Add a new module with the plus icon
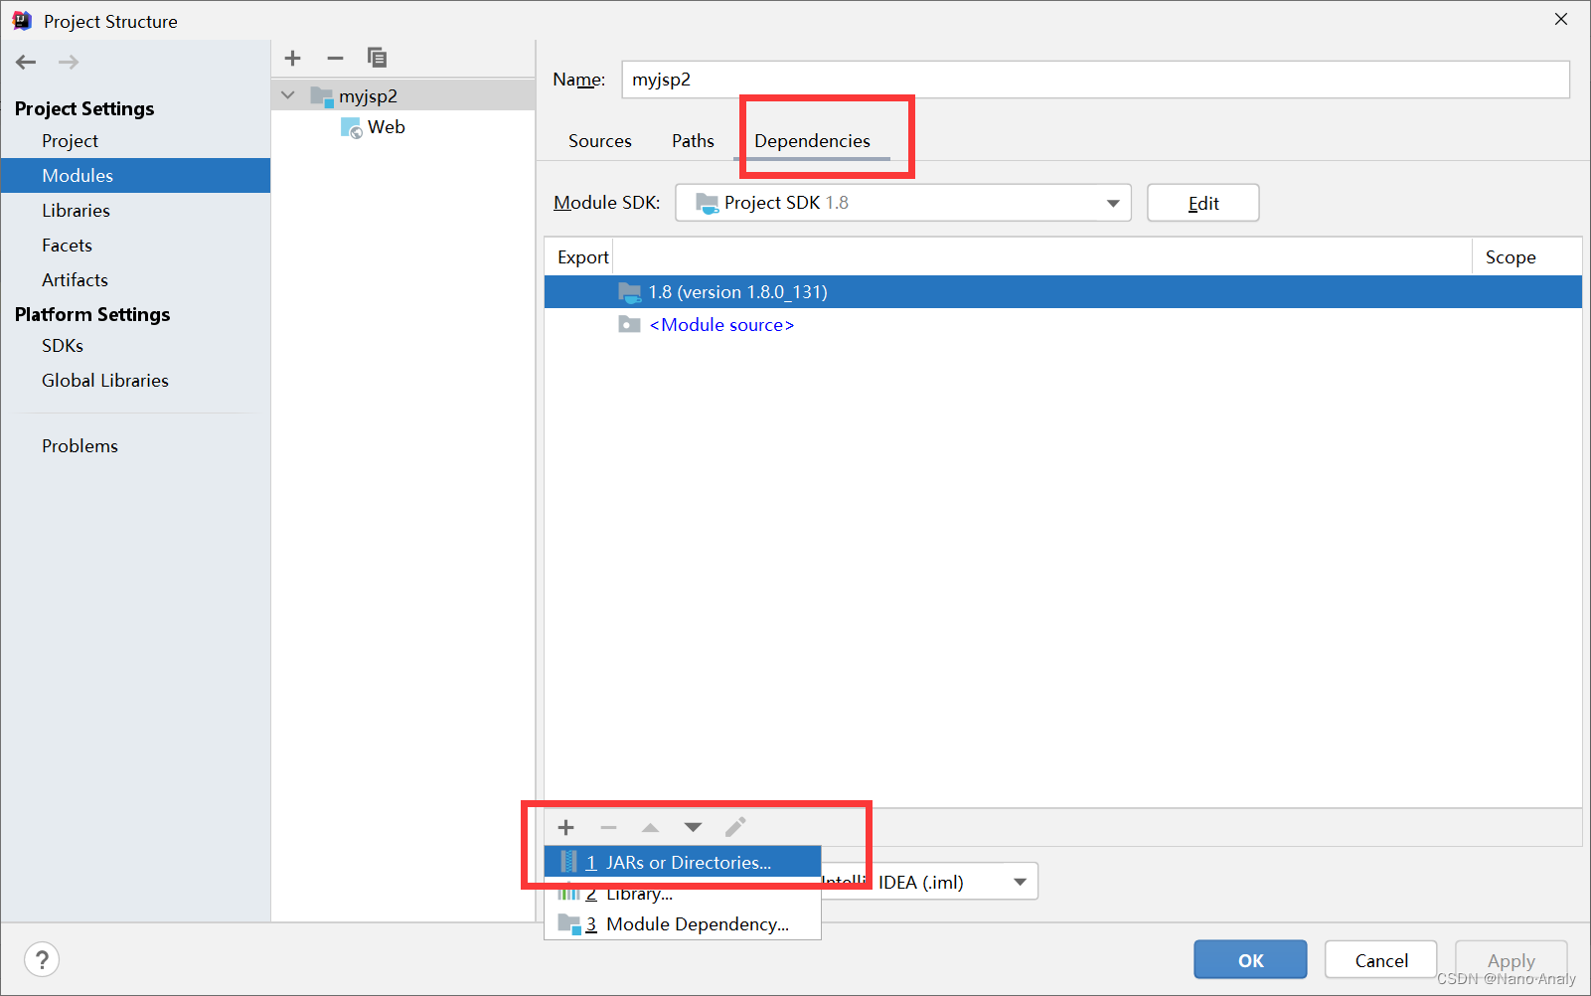The image size is (1591, 996). [292, 58]
